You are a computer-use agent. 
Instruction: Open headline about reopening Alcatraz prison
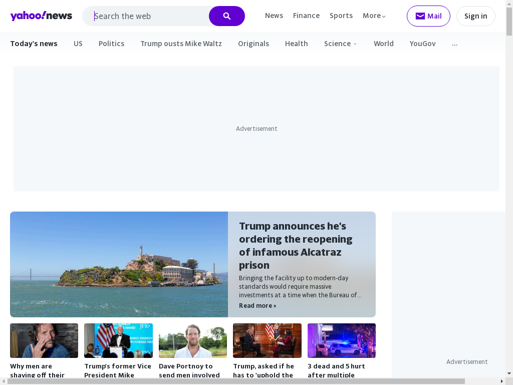tap(296, 246)
